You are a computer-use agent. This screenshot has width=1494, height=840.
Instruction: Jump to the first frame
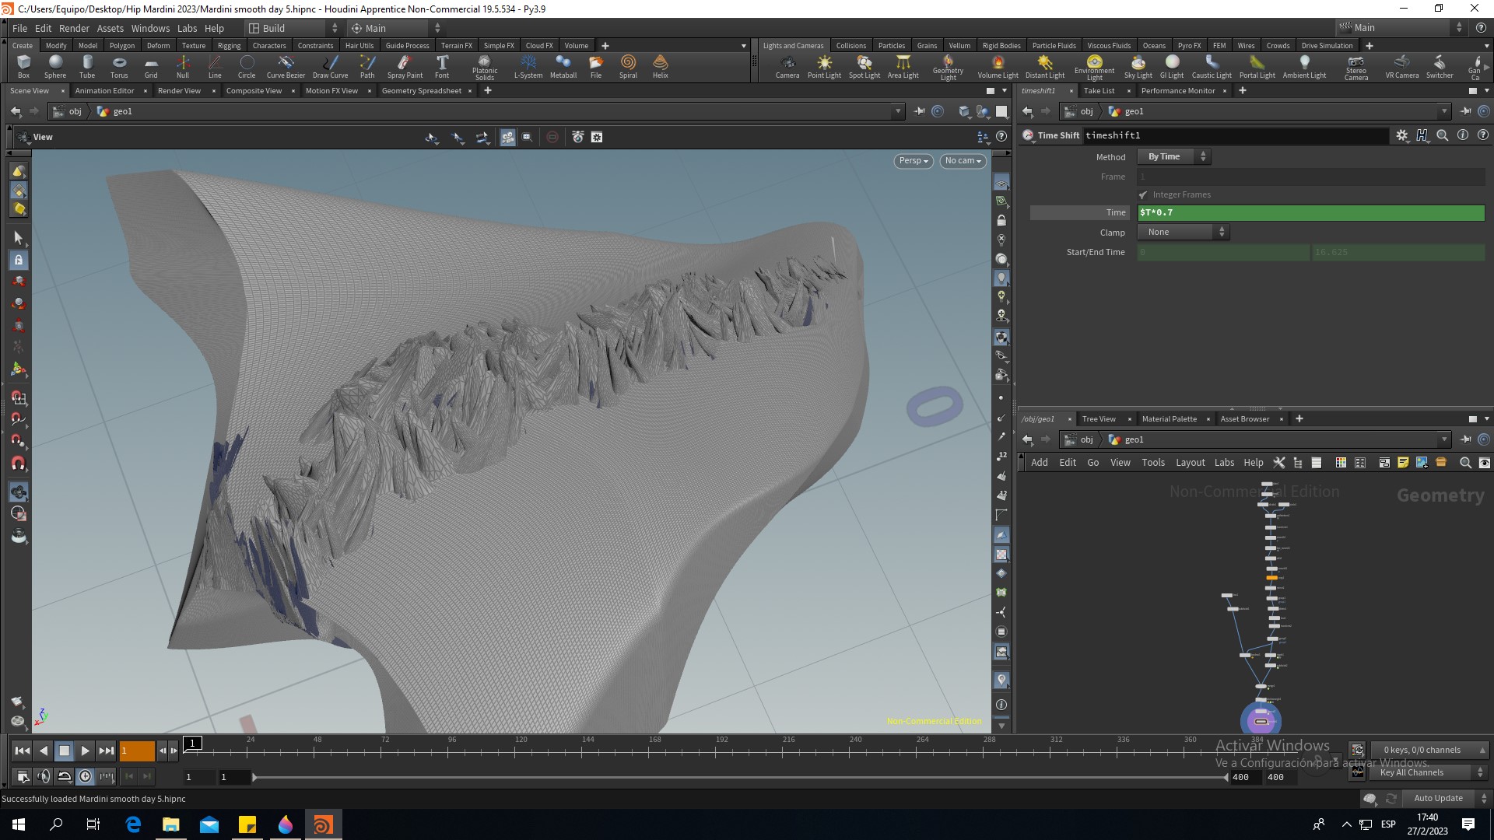click(x=22, y=751)
